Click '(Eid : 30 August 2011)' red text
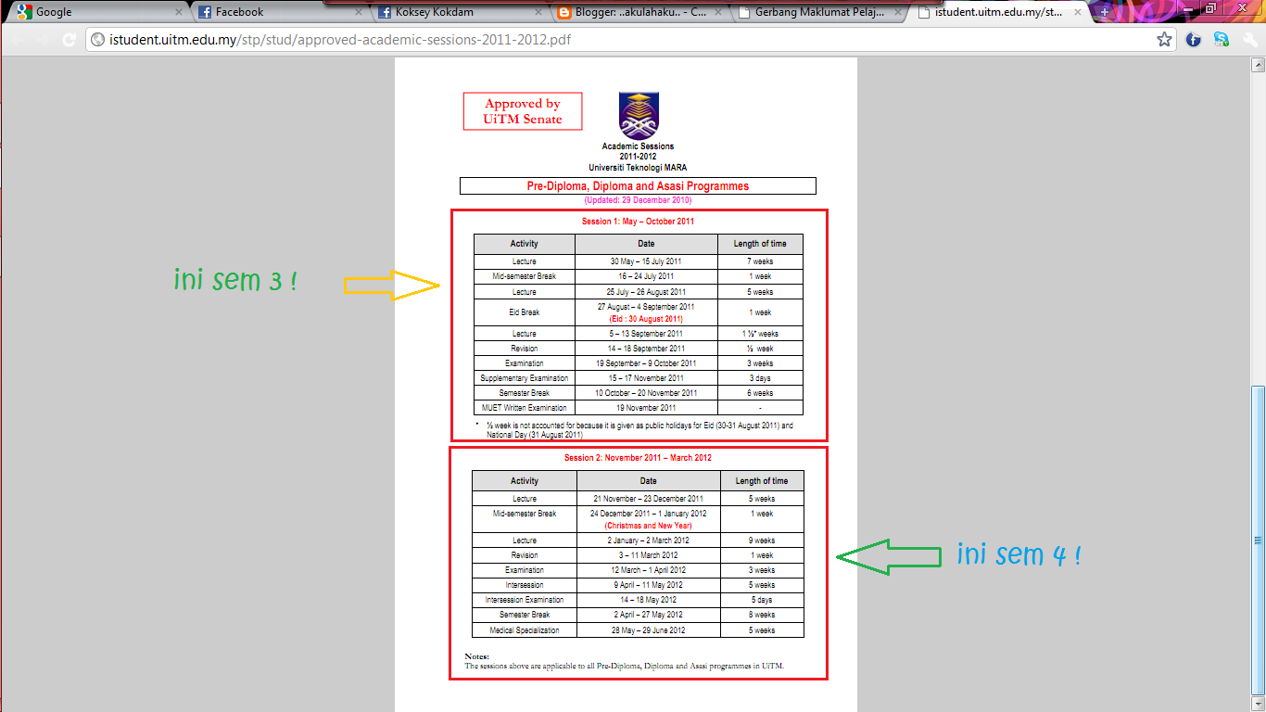 click(x=646, y=319)
